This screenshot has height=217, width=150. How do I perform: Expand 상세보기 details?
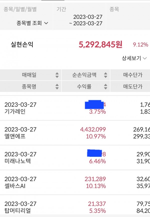pyautogui.click(x=134, y=58)
